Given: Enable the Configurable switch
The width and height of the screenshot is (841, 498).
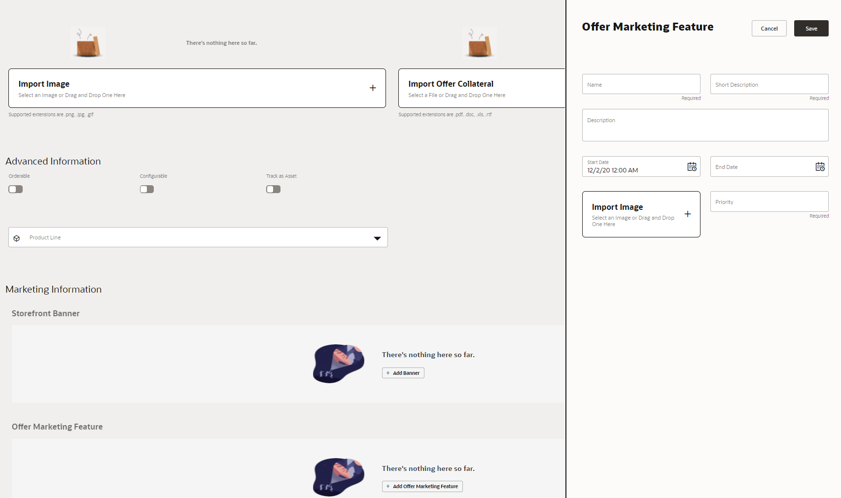Looking at the screenshot, I should pyautogui.click(x=147, y=189).
